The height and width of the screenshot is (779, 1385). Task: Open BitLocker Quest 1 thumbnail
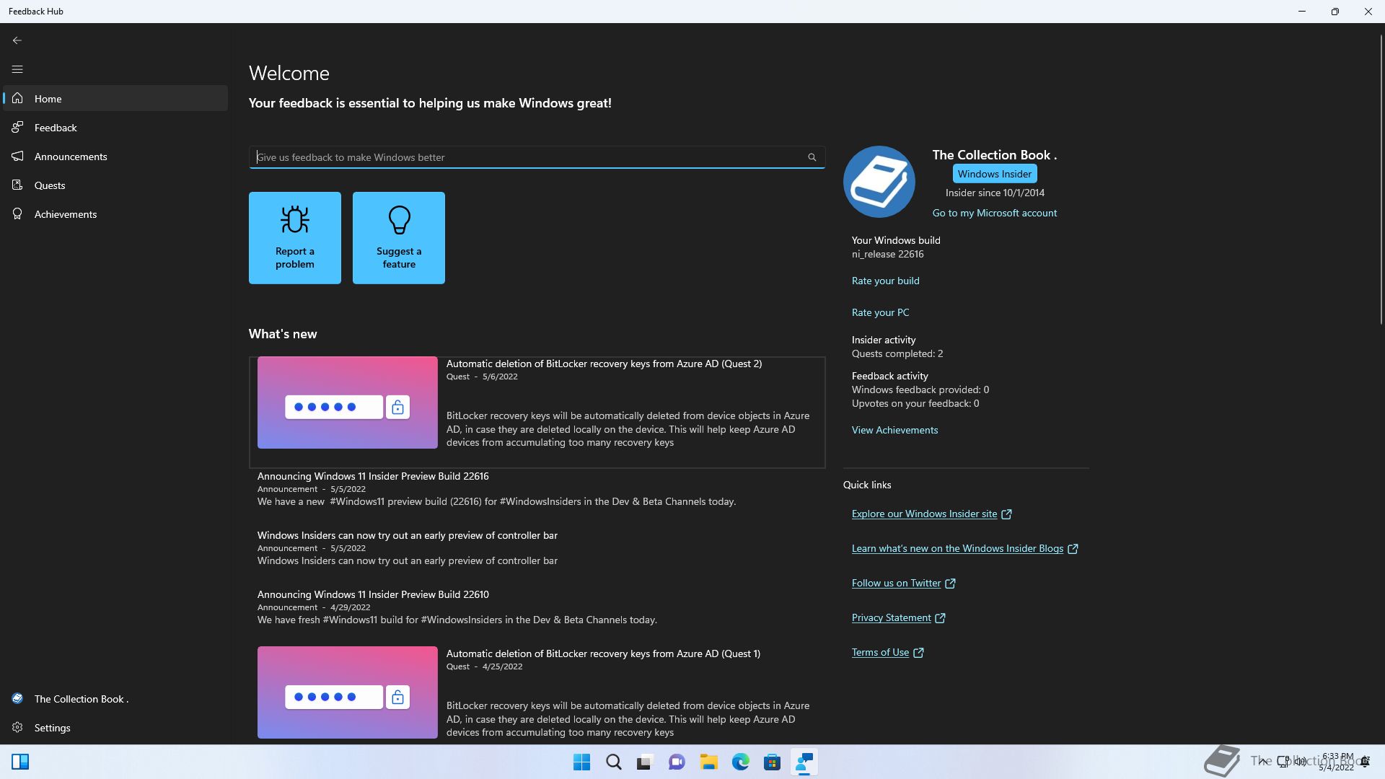(x=348, y=692)
